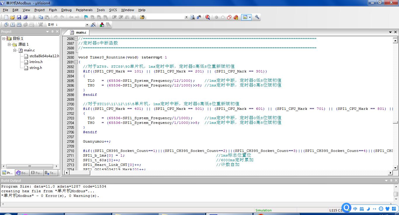Open the Flash menu
399x215 pixels.
[53, 10]
